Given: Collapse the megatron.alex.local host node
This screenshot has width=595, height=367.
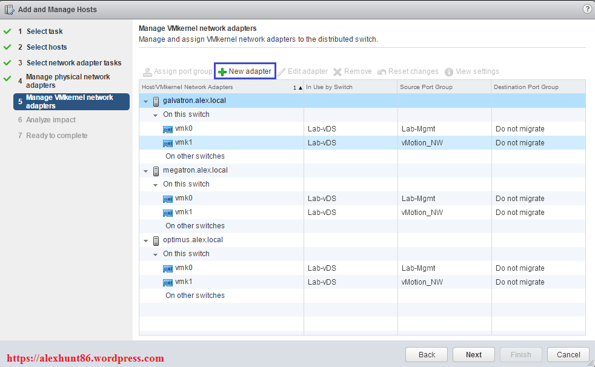Looking at the screenshot, I should (x=146, y=171).
